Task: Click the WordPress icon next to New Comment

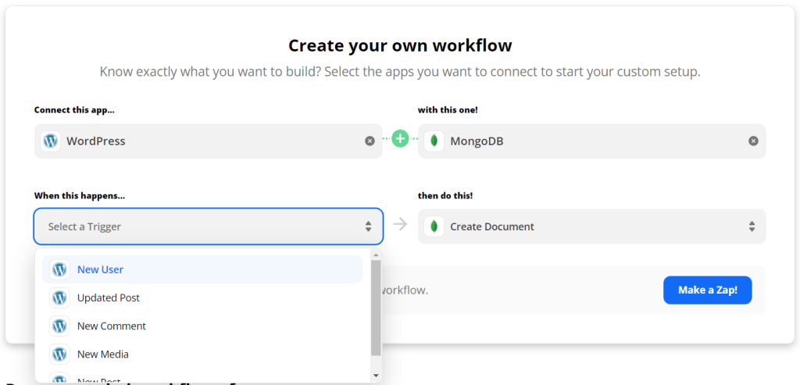Action: (59, 326)
